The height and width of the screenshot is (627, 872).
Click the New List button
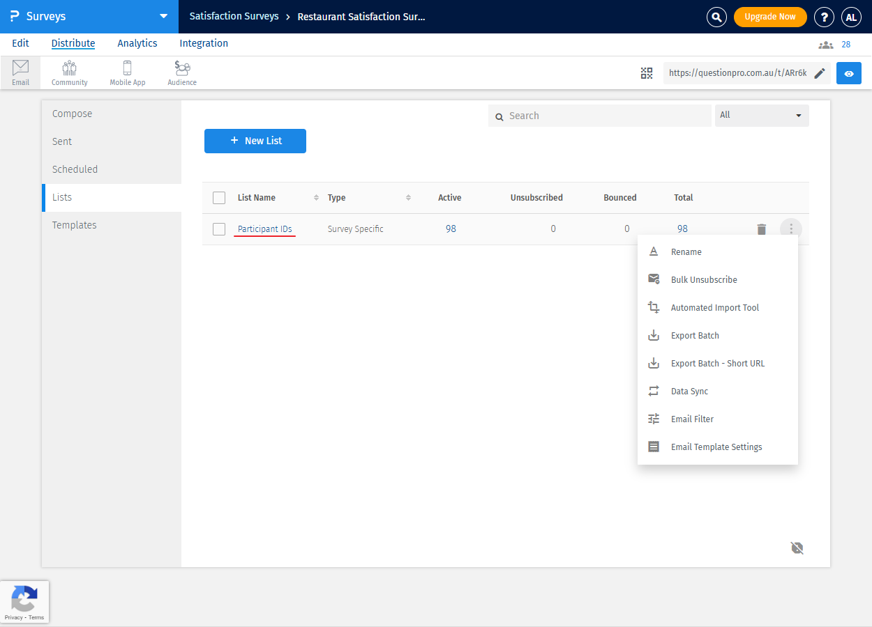coord(255,141)
